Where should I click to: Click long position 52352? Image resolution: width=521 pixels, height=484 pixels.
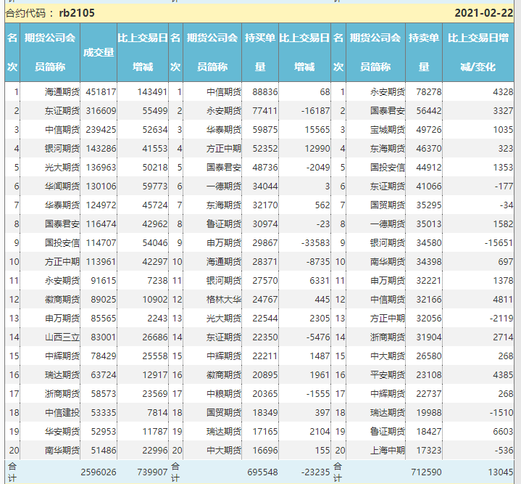click(264, 148)
